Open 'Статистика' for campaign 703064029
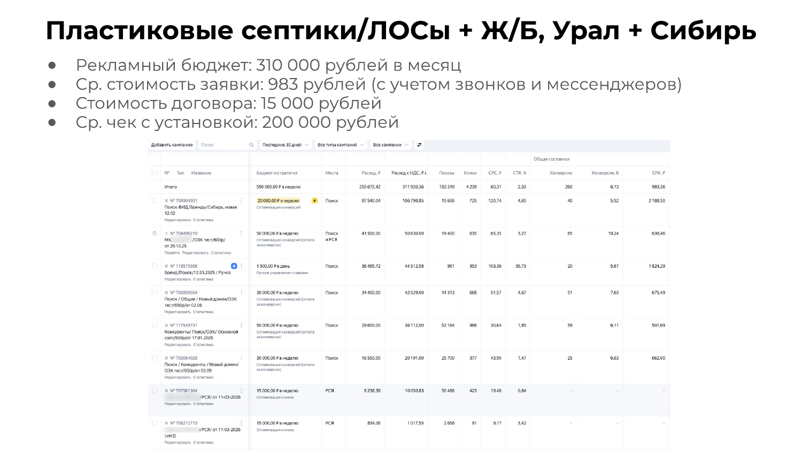This screenshot has width=802, height=451. click(203, 377)
